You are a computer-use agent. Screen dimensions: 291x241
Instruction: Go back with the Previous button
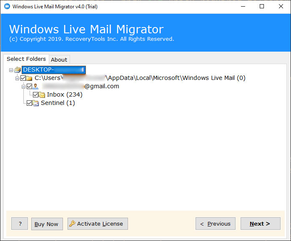click(x=216, y=224)
